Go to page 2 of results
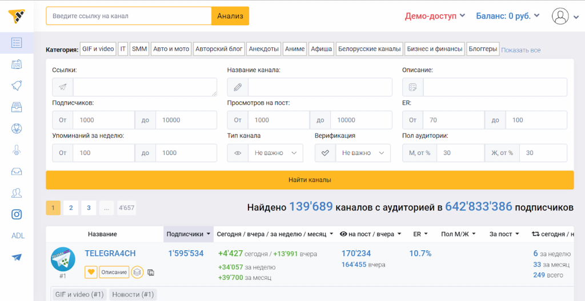585x301 pixels. (71, 208)
